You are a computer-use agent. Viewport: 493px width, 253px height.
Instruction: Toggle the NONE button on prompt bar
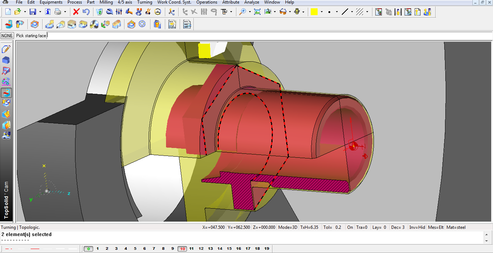point(7,36)
